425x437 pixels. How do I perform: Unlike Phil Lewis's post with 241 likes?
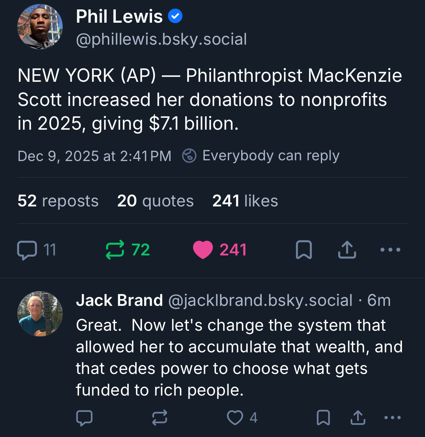pyautogui.click(x=203, y=250)
